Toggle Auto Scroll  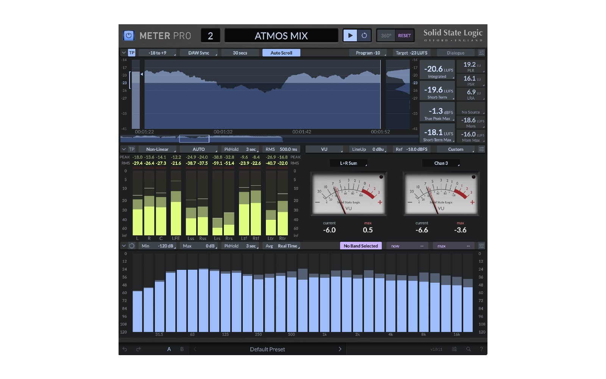pyautogui.click(x=281, y=53)
